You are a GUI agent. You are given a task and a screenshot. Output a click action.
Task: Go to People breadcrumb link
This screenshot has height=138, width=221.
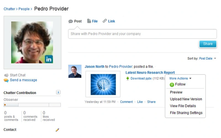click(x=24, y=9)
